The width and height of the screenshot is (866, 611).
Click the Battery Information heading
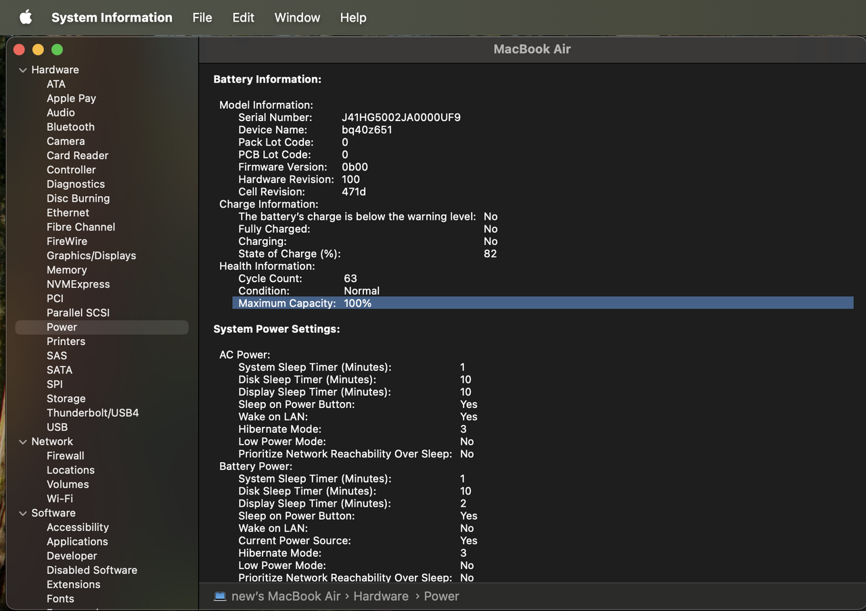(267, 79)
